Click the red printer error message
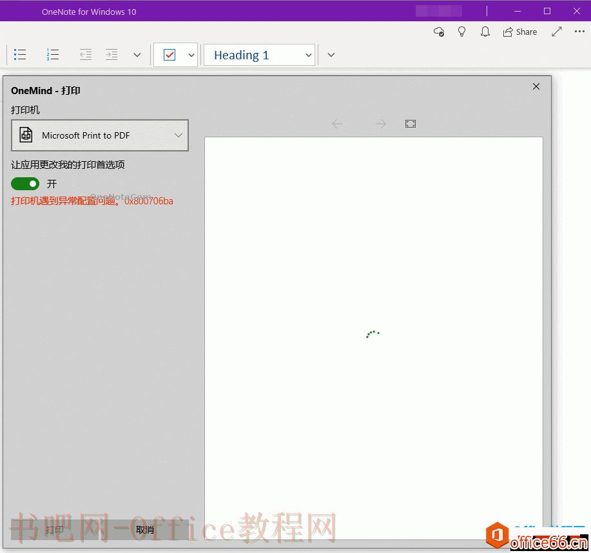Screen dimensions: 591x553 pyautogui.click(x=92, y=201)
